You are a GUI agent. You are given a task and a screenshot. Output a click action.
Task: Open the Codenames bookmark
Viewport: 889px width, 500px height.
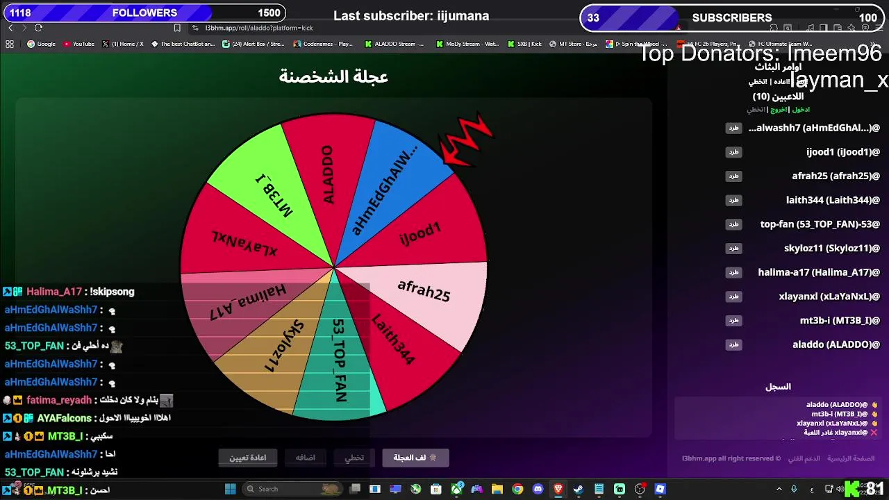[324, 44]
